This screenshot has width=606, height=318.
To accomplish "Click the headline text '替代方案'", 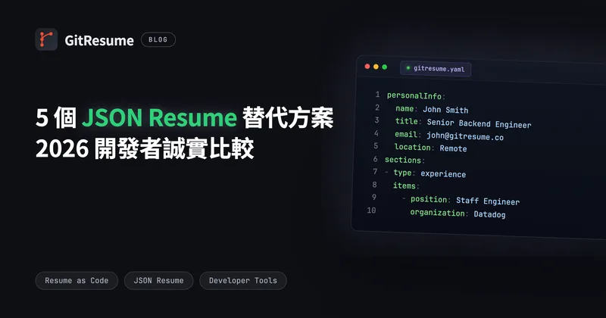I will click(x=288, y=118).
